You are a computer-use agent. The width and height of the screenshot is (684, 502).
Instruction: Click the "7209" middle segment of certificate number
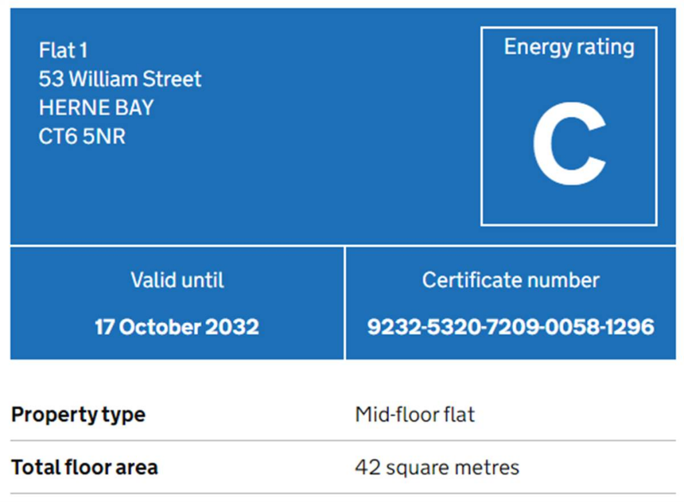511,327
